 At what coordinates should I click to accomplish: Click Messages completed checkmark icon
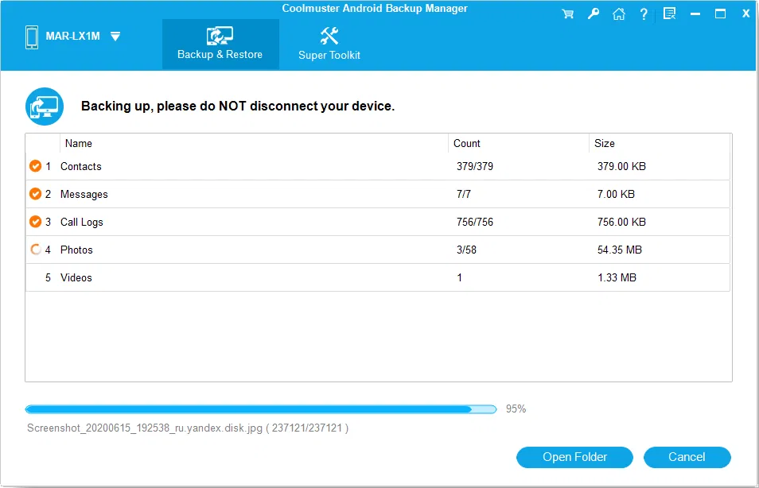(35, 194)
